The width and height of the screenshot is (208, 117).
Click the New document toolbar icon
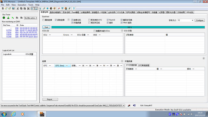click(3, 8)
